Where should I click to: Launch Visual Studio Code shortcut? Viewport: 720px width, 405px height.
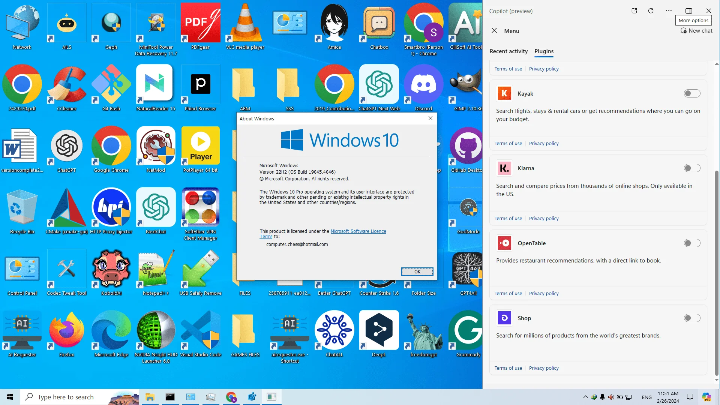[x=201, y=334]
